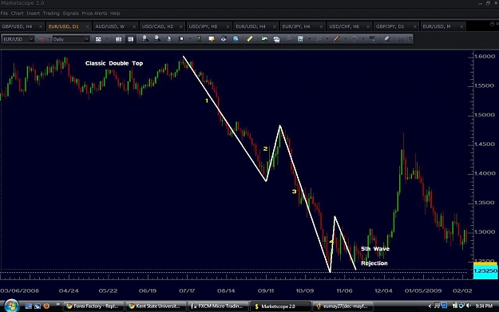The image size is (499, 312).
Task: Select the pointer cursor tool
Action: (169, 39)
